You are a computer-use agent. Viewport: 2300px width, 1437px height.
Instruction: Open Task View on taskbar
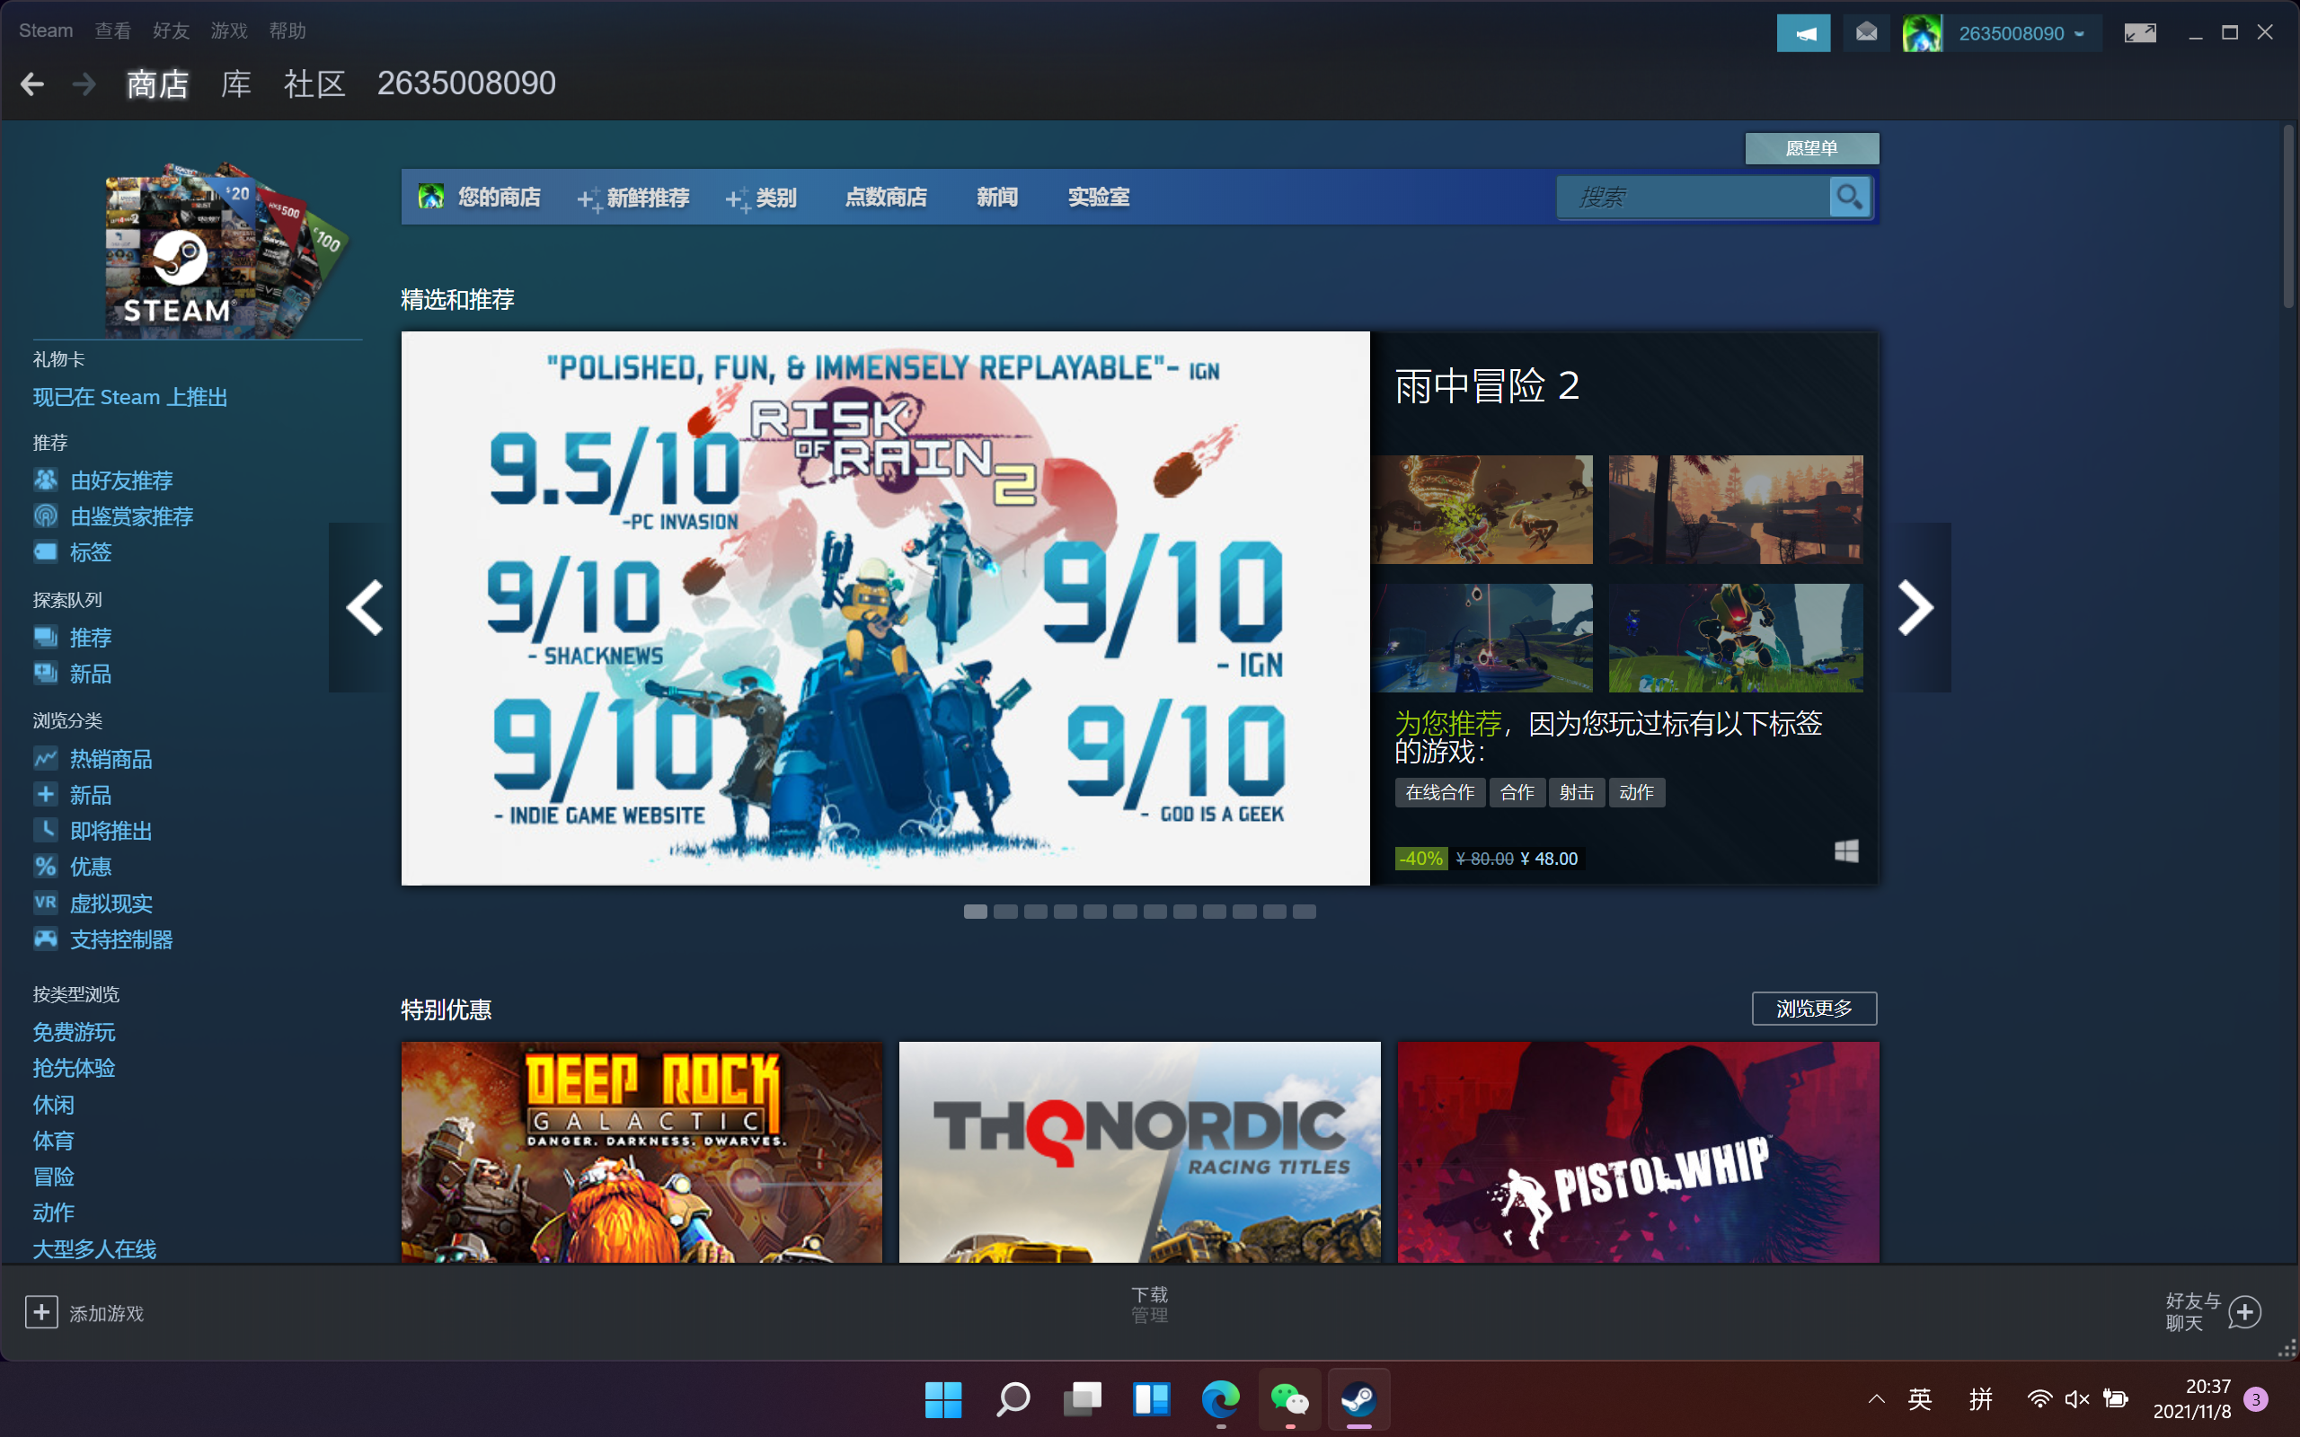[1082, 1399]
